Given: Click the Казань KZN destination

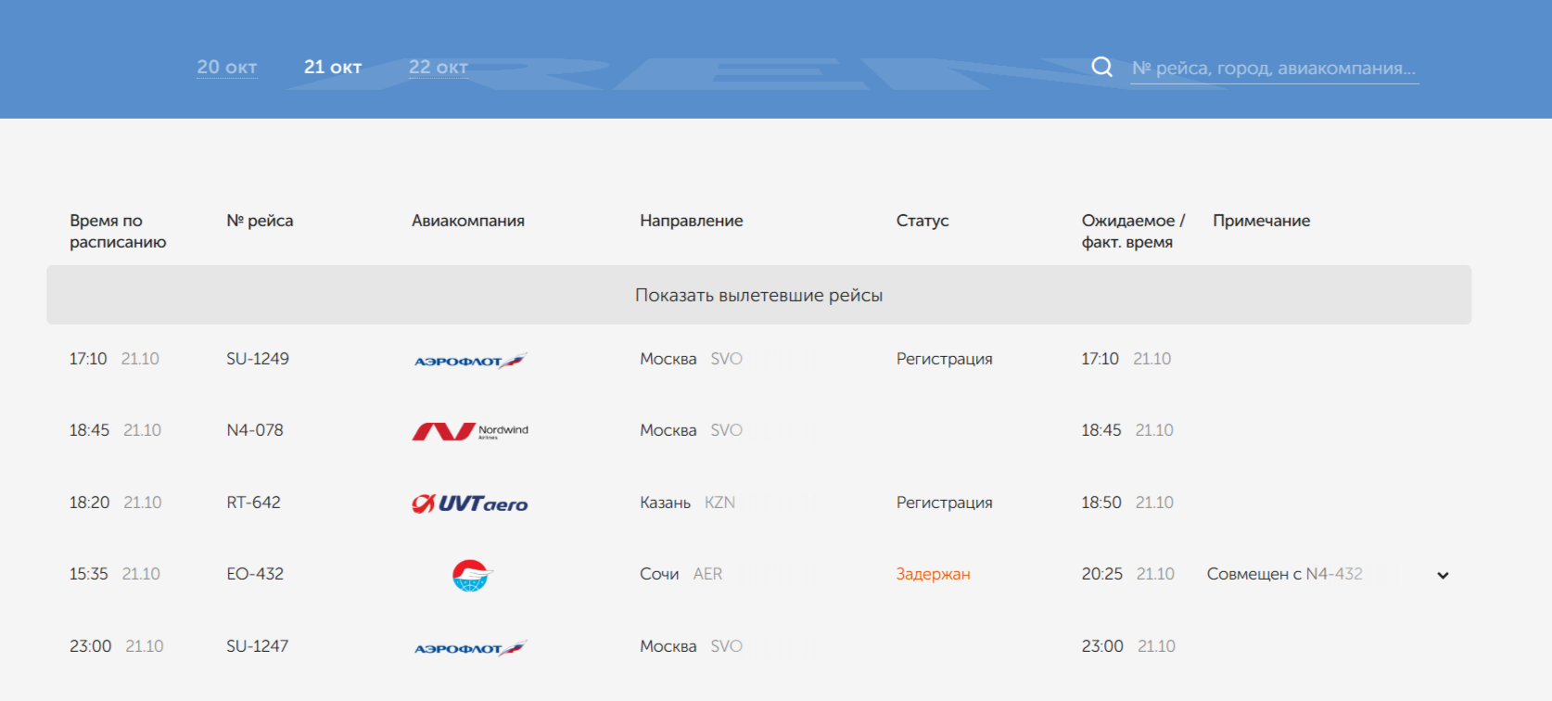Looking at the screenshot, I should pos(687,503).
